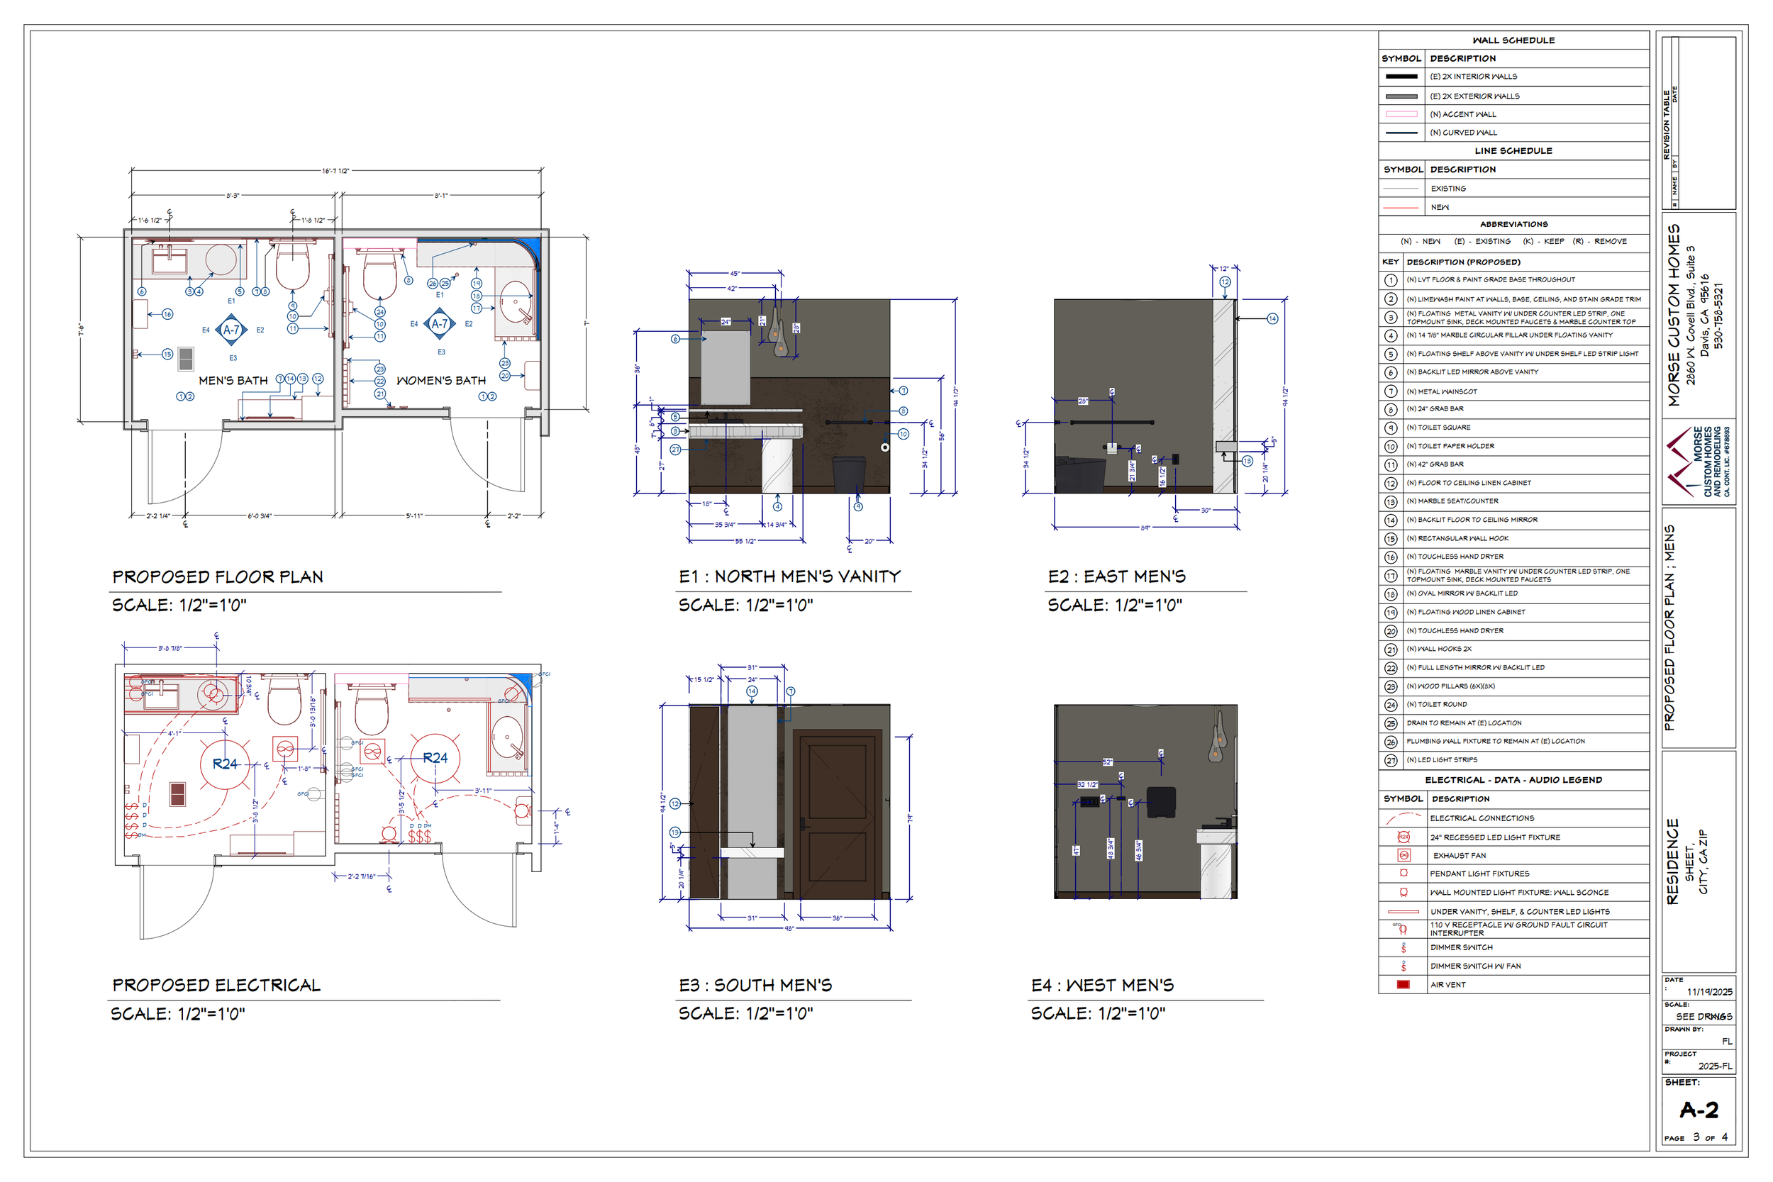Click the WOMEN'S BATH room label
The image size is (1773, 1182).
pos(441,381)
